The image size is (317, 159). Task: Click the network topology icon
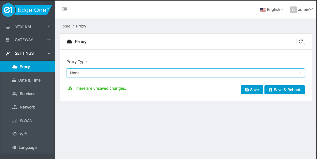tap(15, 107)
